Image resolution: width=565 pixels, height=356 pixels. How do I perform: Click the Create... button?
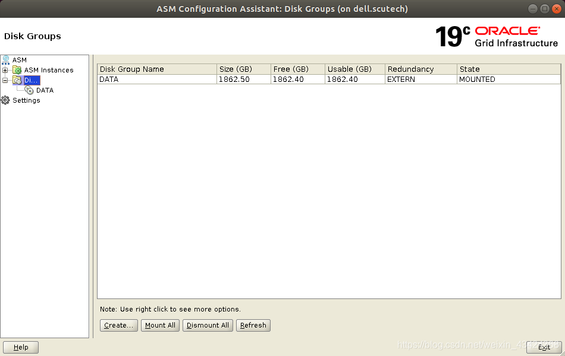pos(119,325)
